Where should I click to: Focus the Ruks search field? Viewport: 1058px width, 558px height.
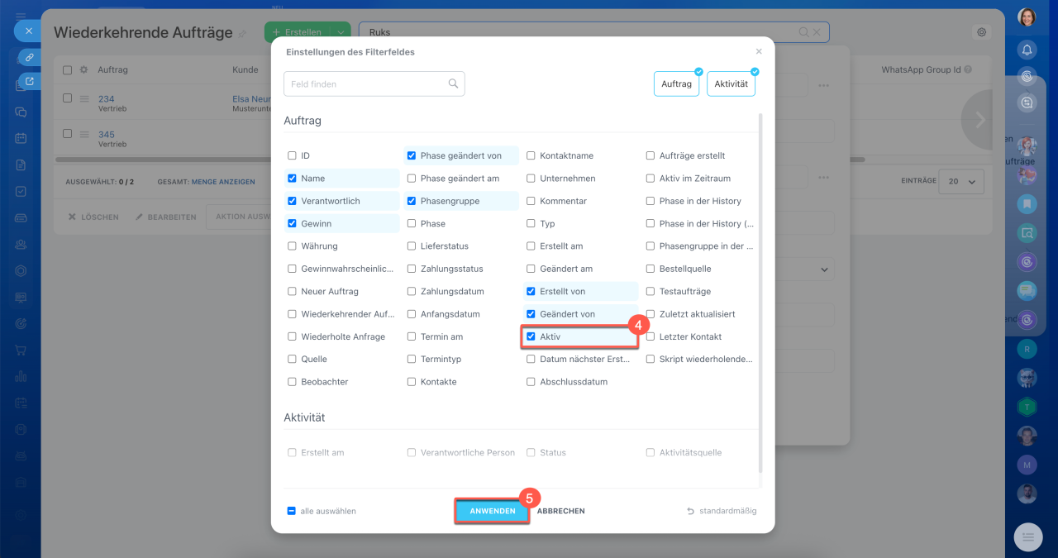click(593, 32)
